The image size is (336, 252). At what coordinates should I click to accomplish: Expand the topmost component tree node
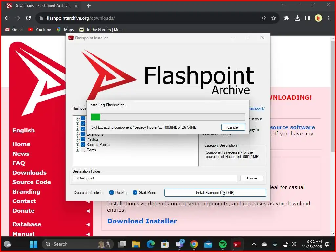tap(77, 118)
